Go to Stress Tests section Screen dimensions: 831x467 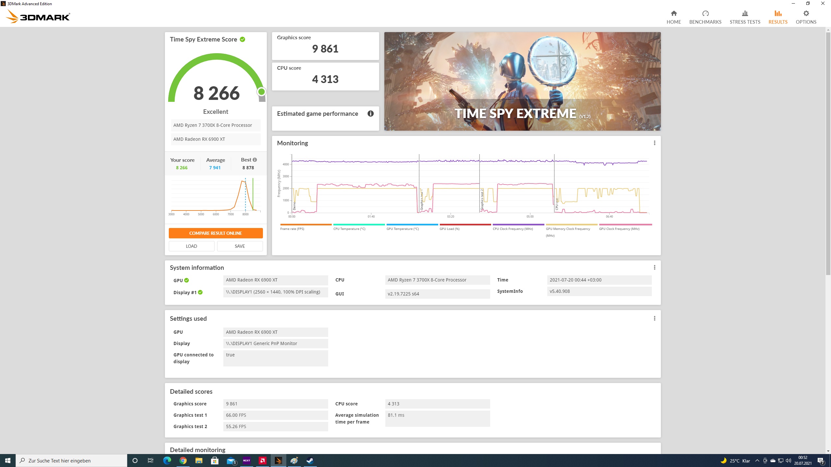click(745, 17)
